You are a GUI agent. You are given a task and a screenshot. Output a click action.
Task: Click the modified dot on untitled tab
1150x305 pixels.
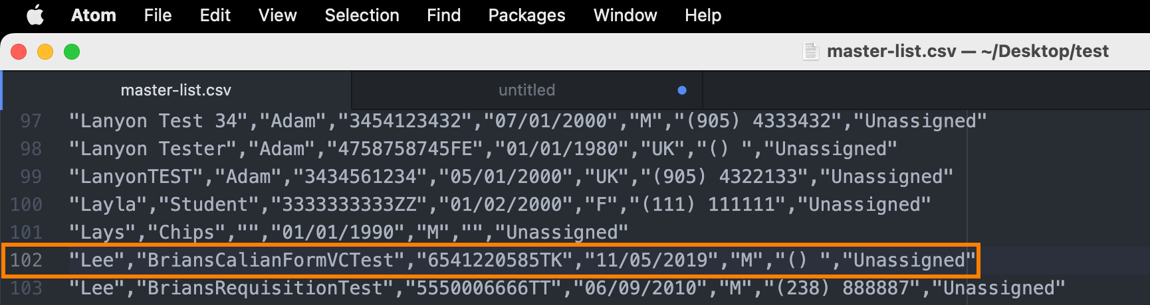pyautogui.click(x=682, y=90)
